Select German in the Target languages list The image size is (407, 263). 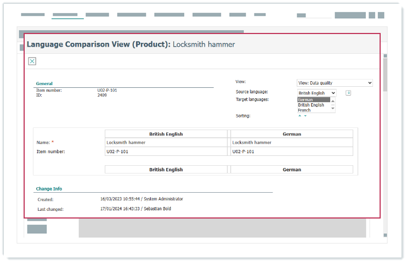pyautogui.click(x=313, y=100)
